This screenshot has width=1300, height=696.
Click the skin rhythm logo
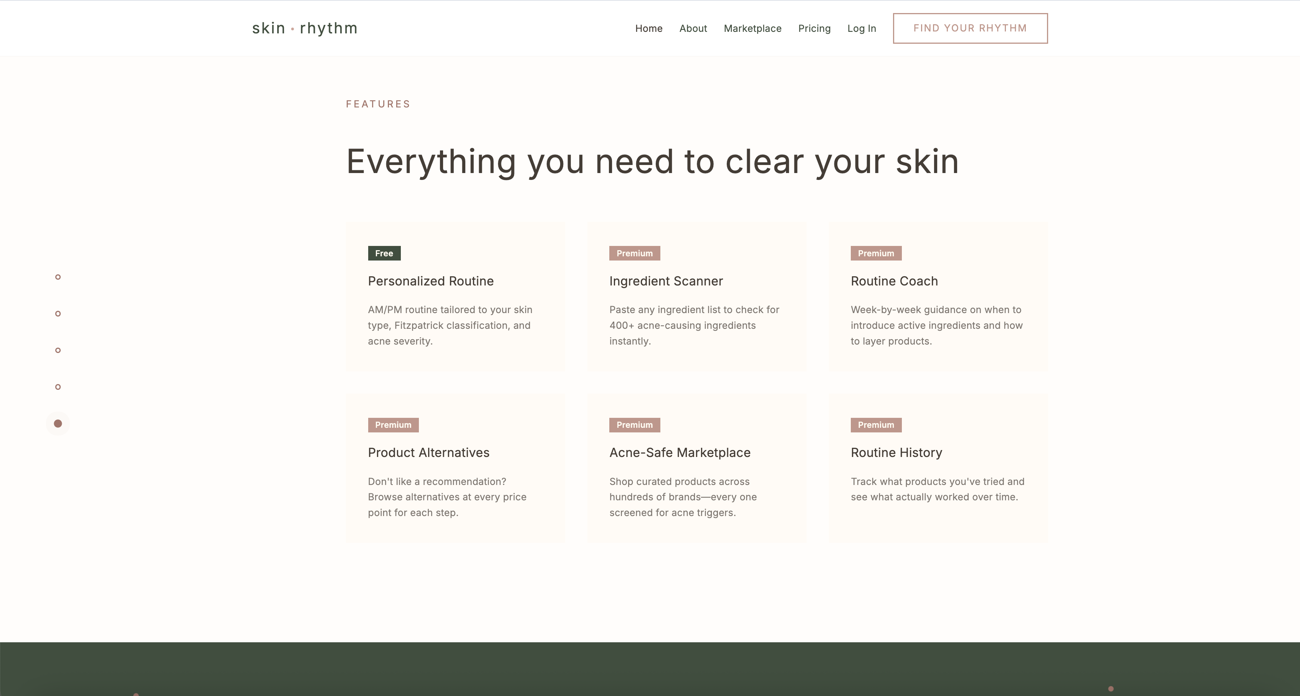[304, 28]
